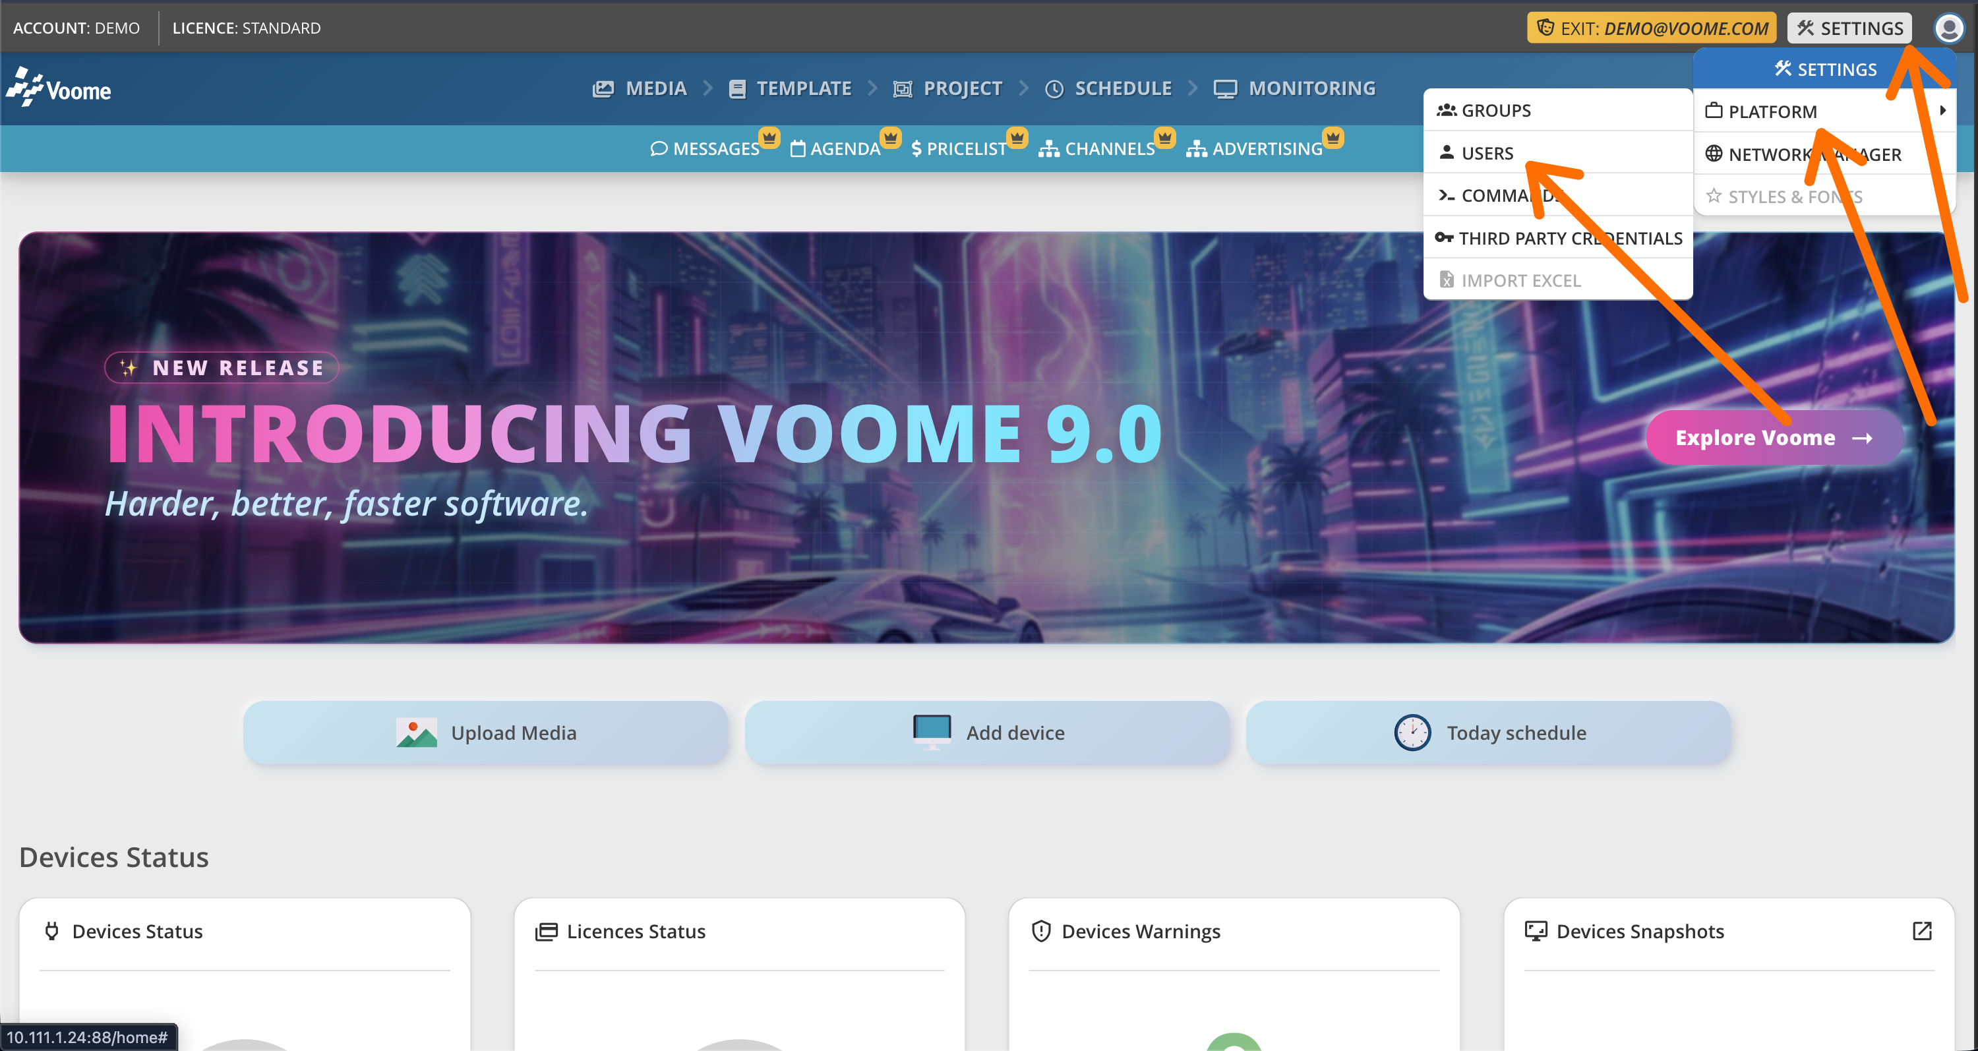Click the Introducing Voome 9.0 banner headline
The height and width of the screenshot is (1051, 1978).
[634, 434]
